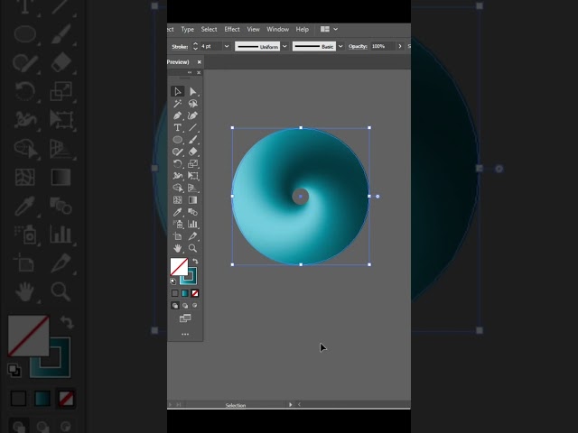Select the Shaper tool
The height and width of the screenshot is (433, 578).
coord(178,152)
